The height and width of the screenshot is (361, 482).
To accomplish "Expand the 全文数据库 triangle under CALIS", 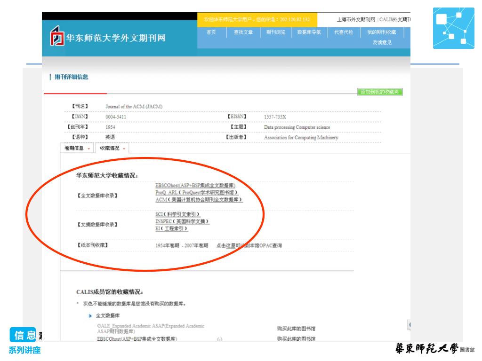I will tap(90, 316).
